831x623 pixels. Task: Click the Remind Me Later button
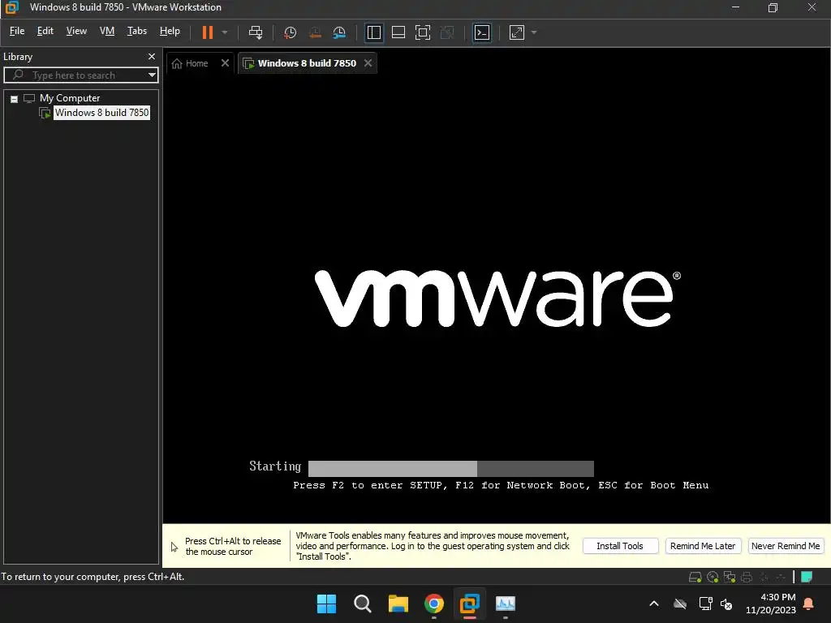703,546
